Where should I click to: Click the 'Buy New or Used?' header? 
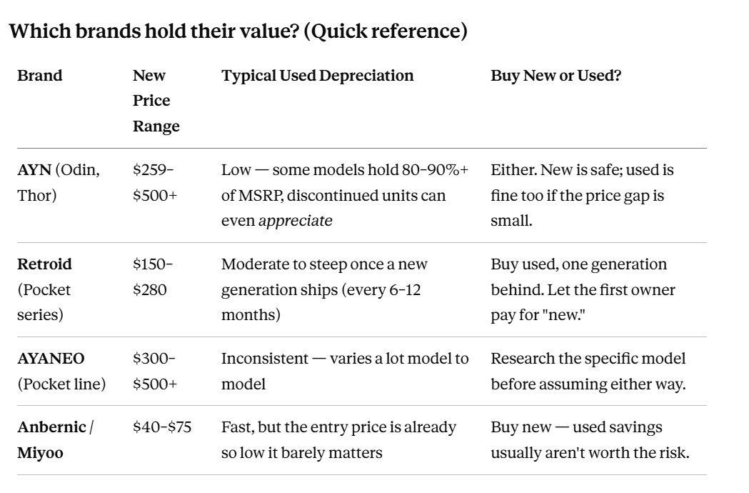(556, 76)
